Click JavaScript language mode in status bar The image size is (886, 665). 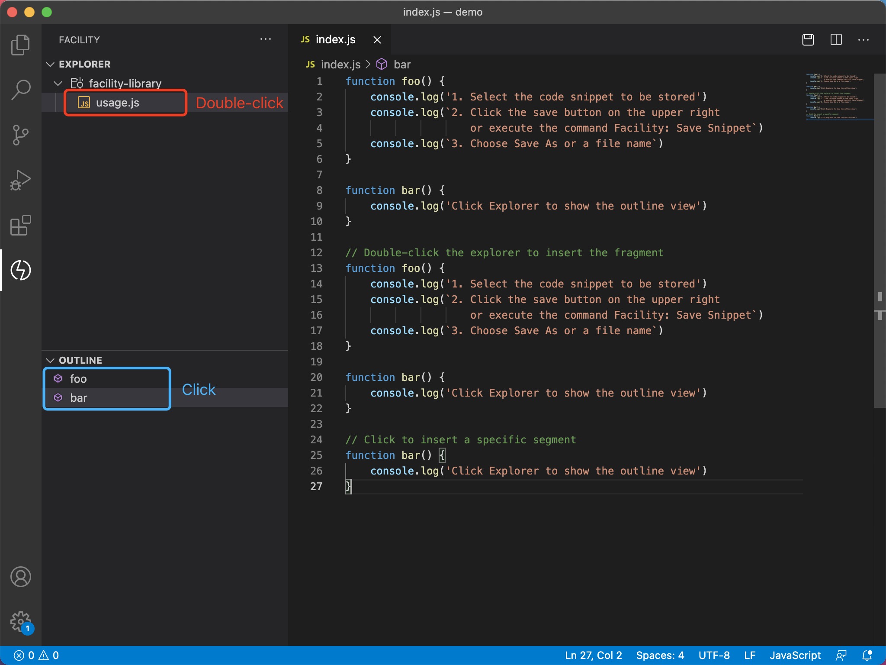click(x=795, y=655)
